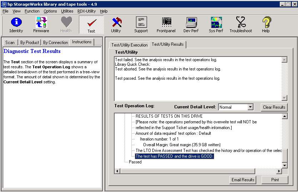298x192 pixels.
Task: Click 'Test aborted. See the analysis results' line
Action: 168,69
